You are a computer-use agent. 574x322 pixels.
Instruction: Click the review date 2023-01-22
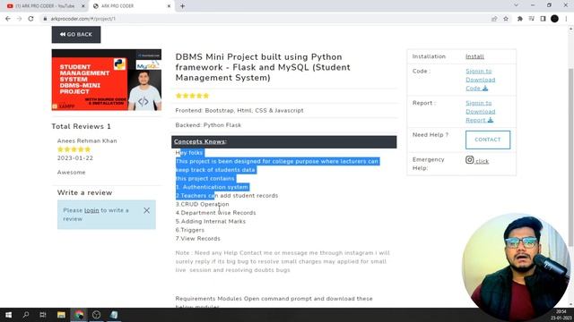tap(75, 158)
